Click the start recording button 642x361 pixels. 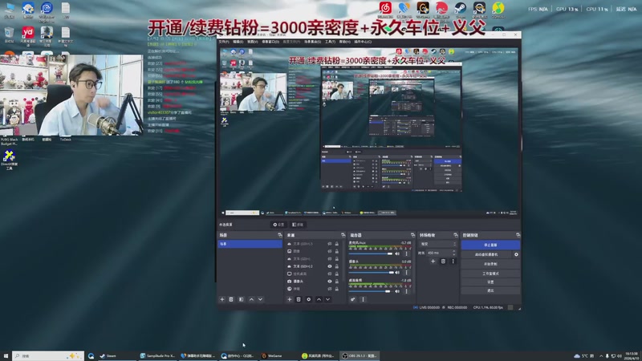click(x=490, y=264)
